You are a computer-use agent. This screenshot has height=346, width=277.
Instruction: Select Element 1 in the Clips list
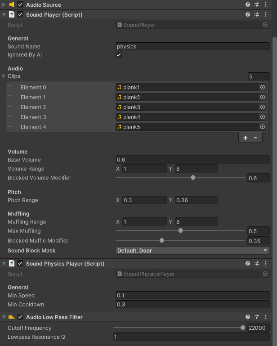point(33,97)
